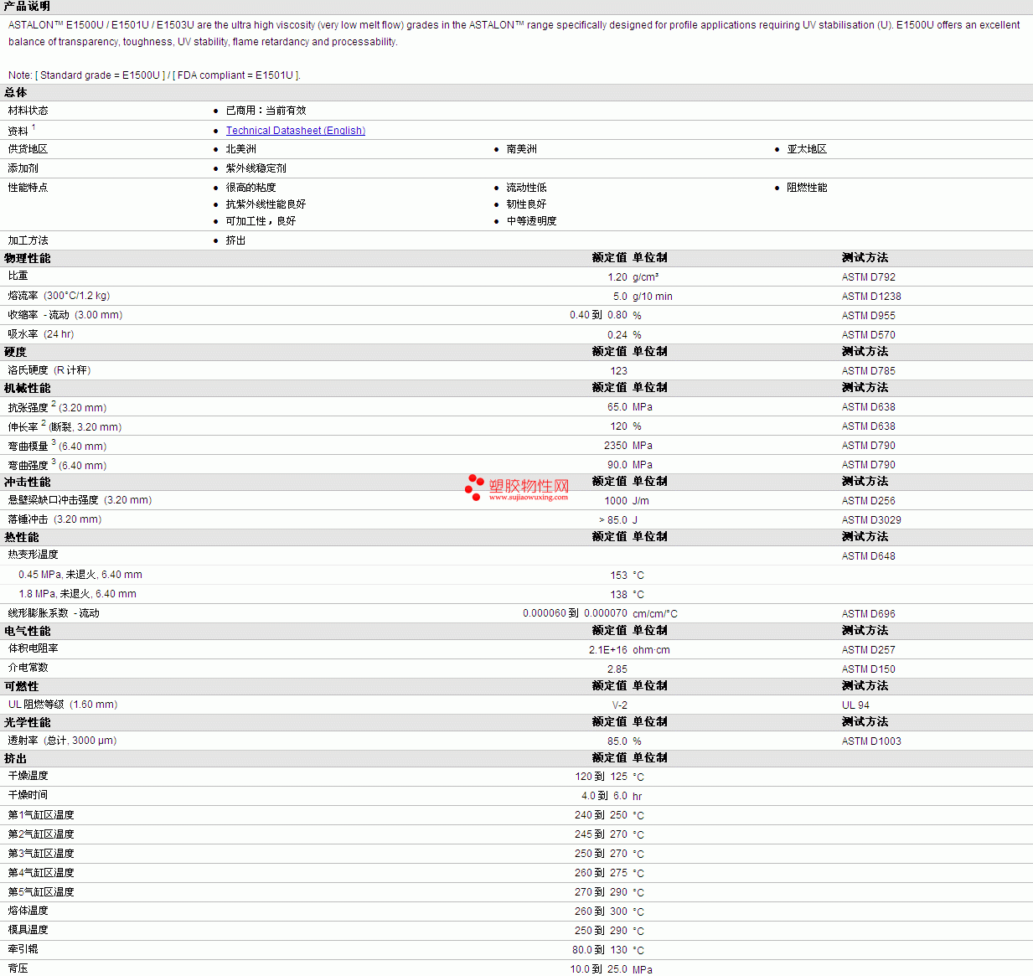Image resolution: width=1033 pixels, height=976 pixels.
Task: Click the 物理性能 section heading
Action: [28, 259]
